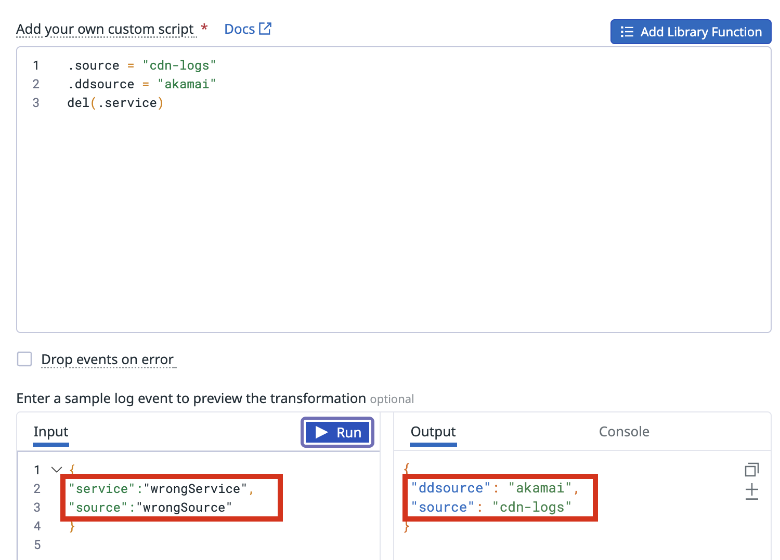The width and height of the screenshot is (780, 560).
Task: Click script line .source = "cdn-logs"
Action: (141, 65)
